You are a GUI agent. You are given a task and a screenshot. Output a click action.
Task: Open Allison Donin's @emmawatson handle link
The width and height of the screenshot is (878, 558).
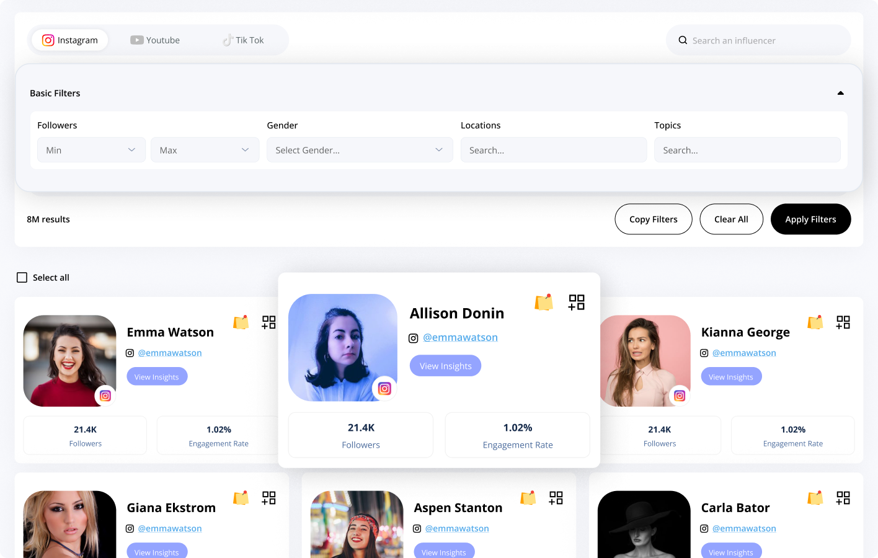(x=460, y=337)
